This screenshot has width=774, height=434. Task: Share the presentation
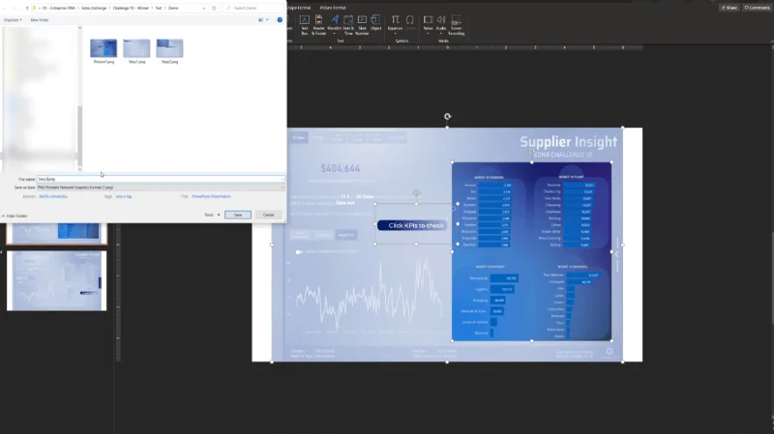coord(729,8)
